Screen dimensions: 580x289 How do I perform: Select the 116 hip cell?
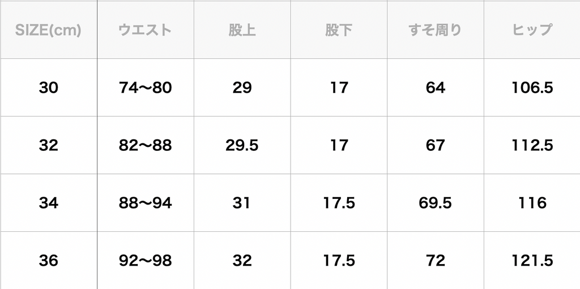click(x=532, y=203)
